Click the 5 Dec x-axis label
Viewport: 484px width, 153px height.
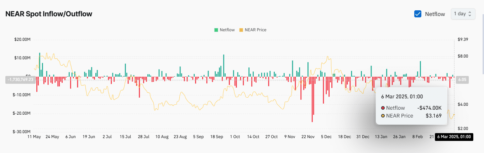tap(326, 137)
